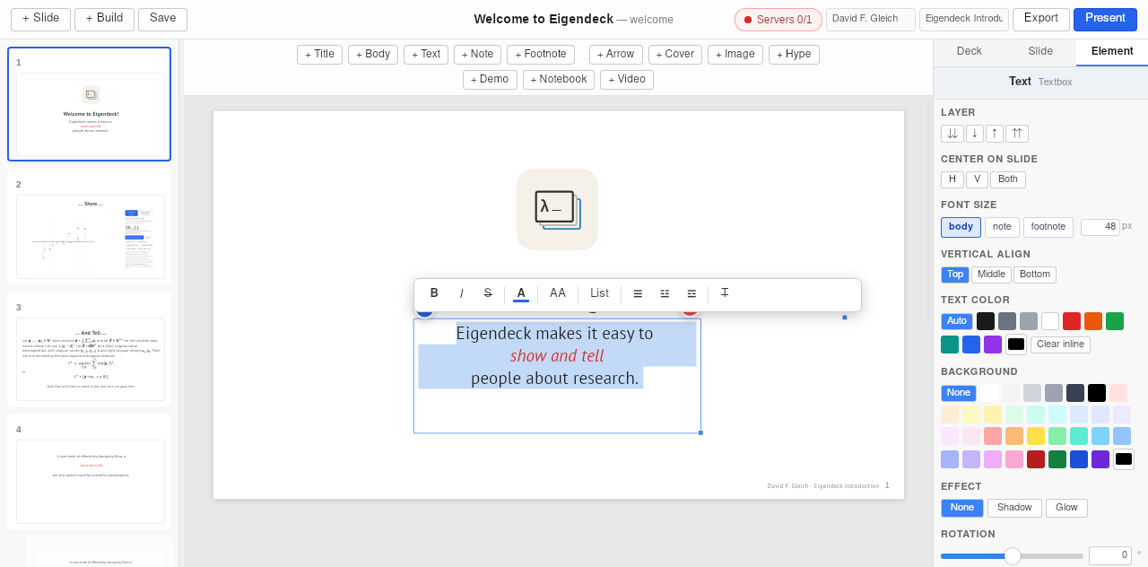Select note font size preset
The width and height of the screenshot is (1148, 567).
pos(1002,227)
